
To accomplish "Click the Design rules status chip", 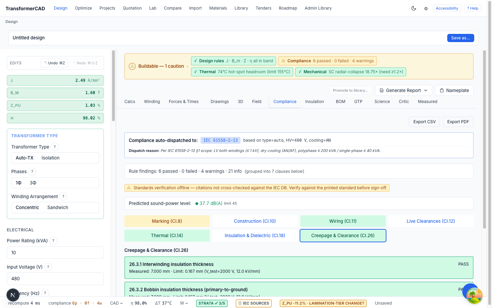I will tap(233, 61).
